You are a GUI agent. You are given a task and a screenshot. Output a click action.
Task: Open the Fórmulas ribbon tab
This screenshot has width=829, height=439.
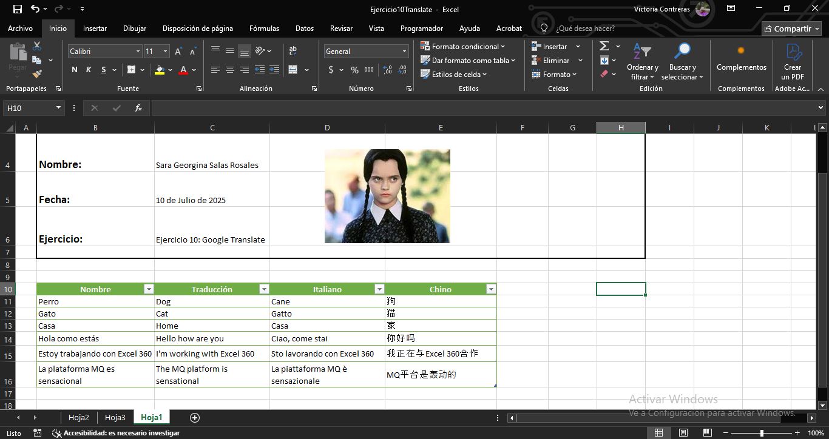pos(264,28)
